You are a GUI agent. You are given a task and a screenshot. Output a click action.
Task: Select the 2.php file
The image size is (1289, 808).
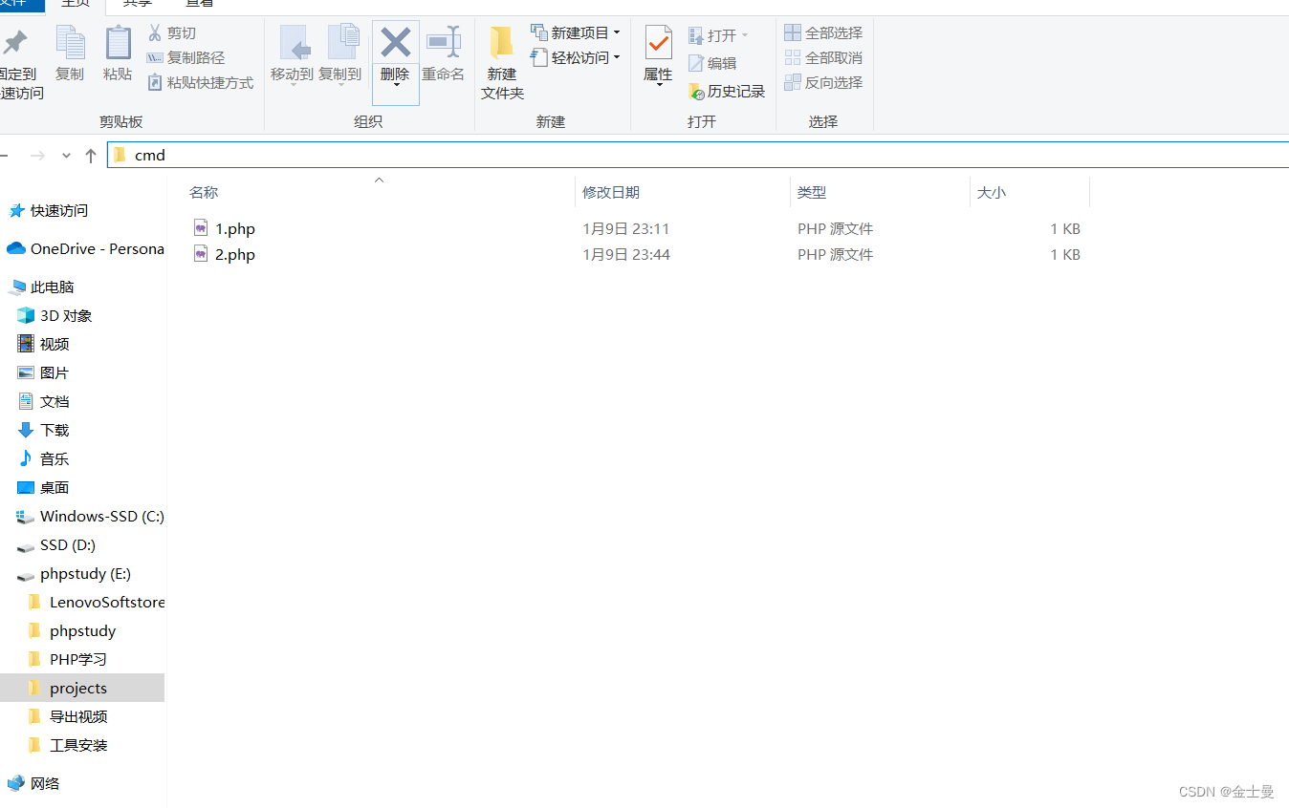(235, 255)
